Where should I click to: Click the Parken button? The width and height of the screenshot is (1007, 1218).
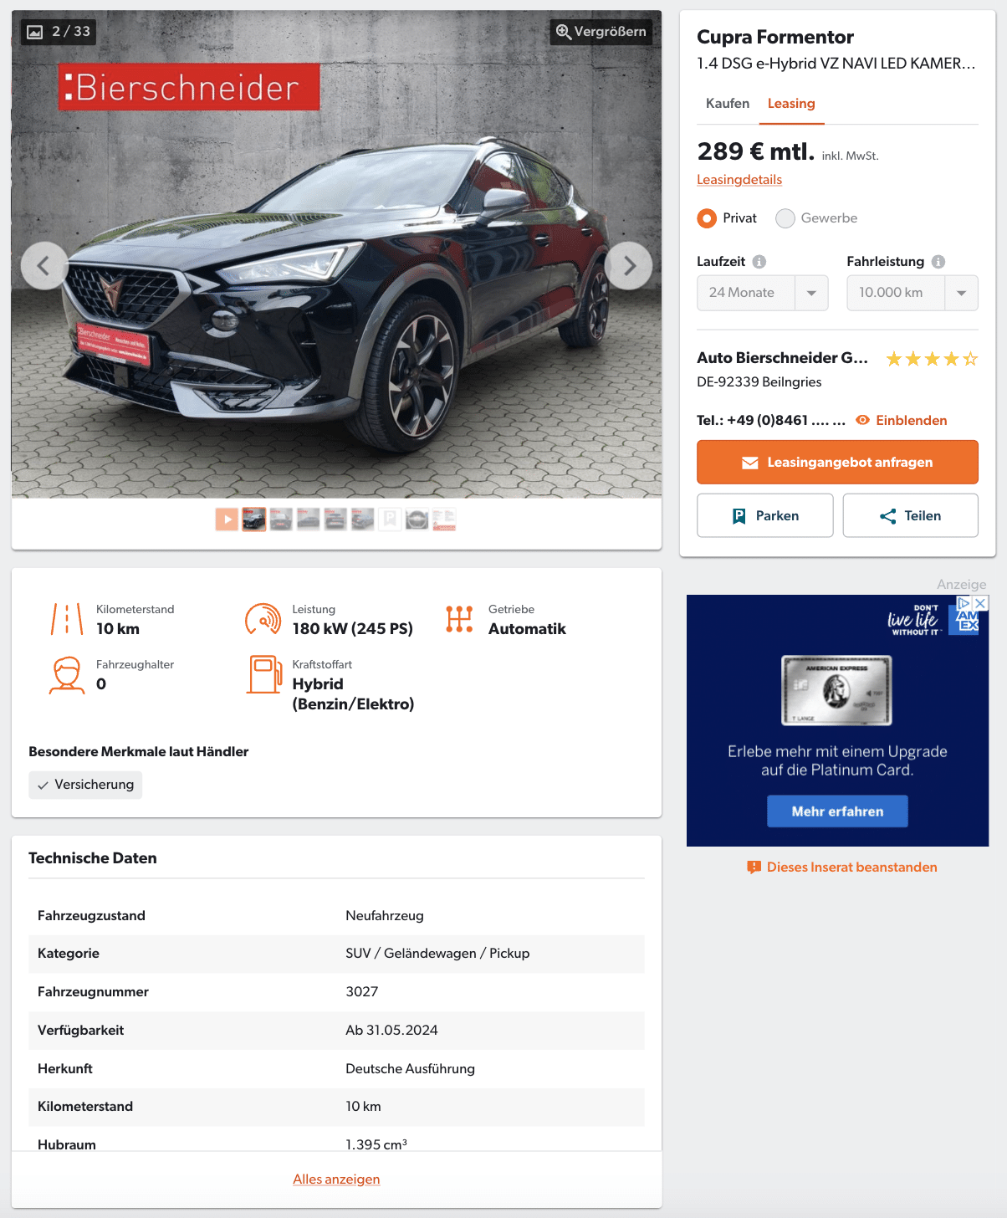[x=765, y=515]
